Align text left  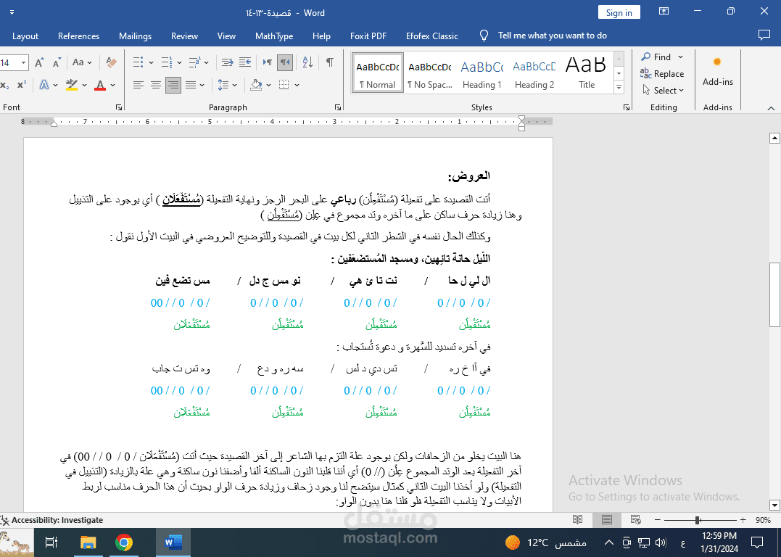coord(138,85)
